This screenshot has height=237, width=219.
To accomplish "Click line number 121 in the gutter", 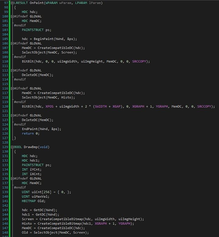I will pos(5,111).
